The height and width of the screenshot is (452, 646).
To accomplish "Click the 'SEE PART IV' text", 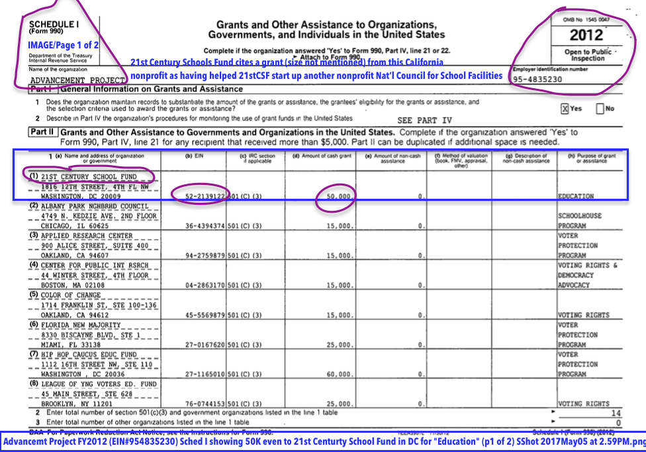I will (x=423, y=121).
